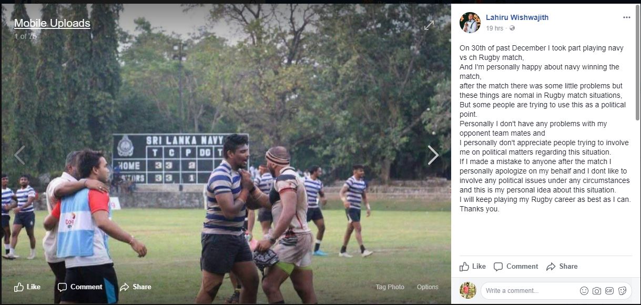Attach a photo to the comment

[x=597, y=290]
